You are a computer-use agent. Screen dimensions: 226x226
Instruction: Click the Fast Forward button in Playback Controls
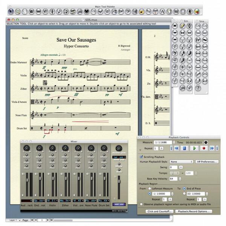click(x=212, y=148)
